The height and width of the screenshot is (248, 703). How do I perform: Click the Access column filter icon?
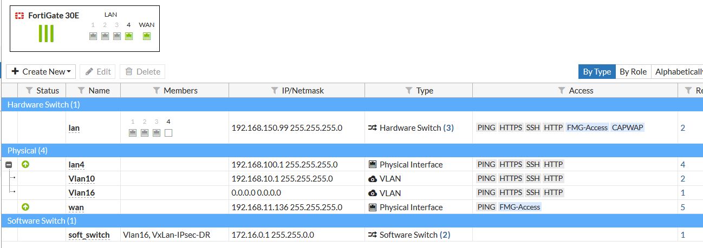(x=562, y=91)
